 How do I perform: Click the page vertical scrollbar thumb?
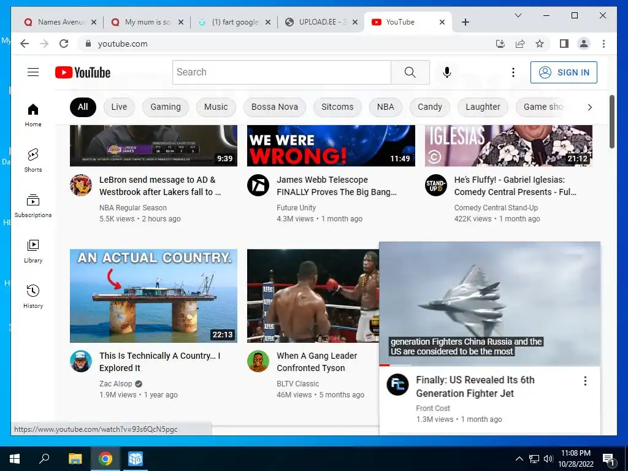coord(611,122)
